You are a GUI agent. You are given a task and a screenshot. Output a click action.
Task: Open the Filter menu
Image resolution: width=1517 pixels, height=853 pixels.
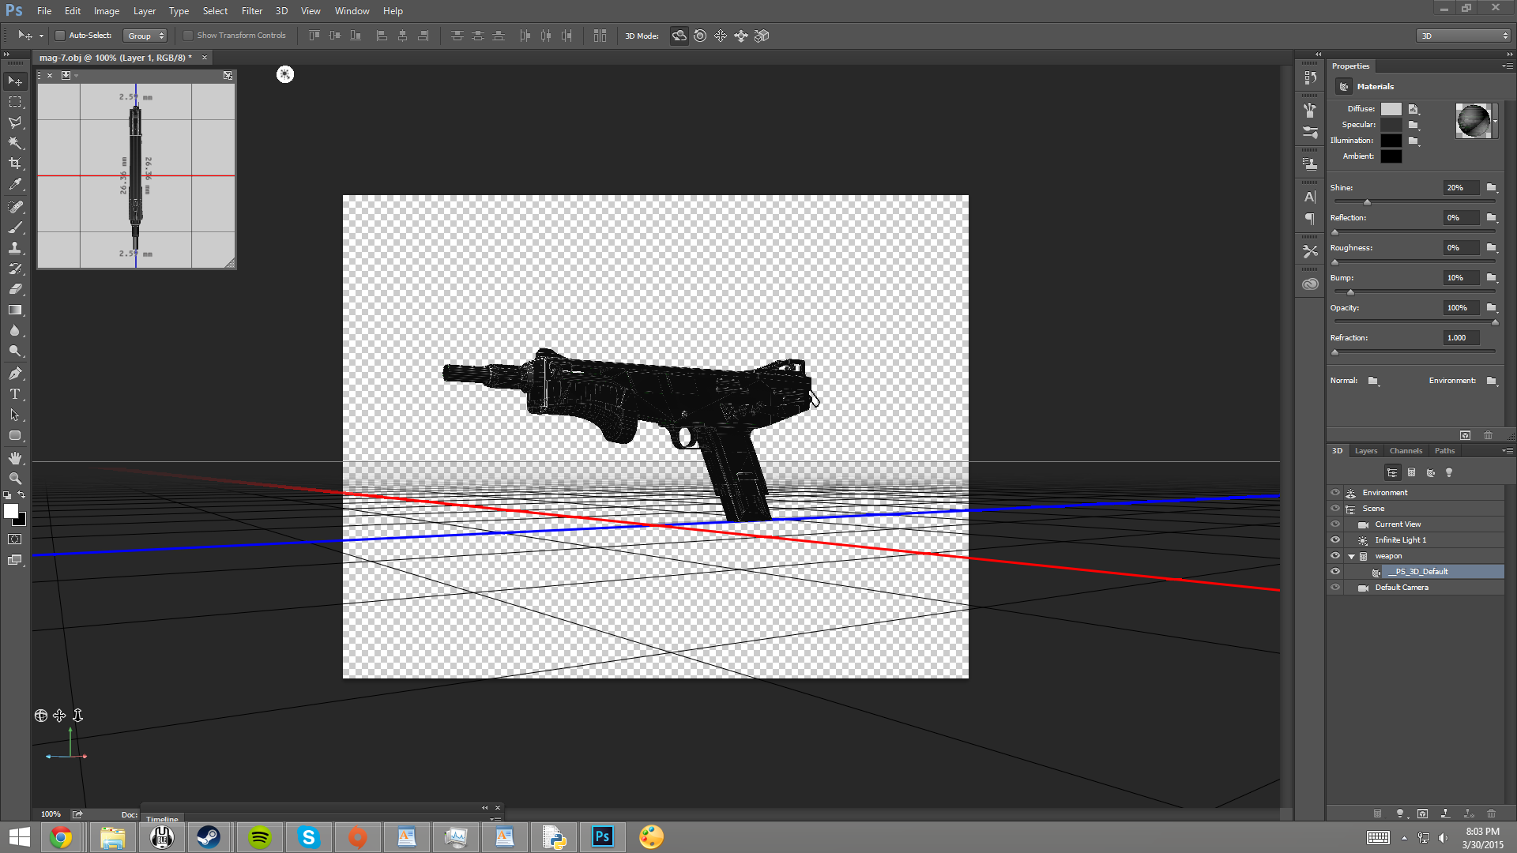(251, 11)
